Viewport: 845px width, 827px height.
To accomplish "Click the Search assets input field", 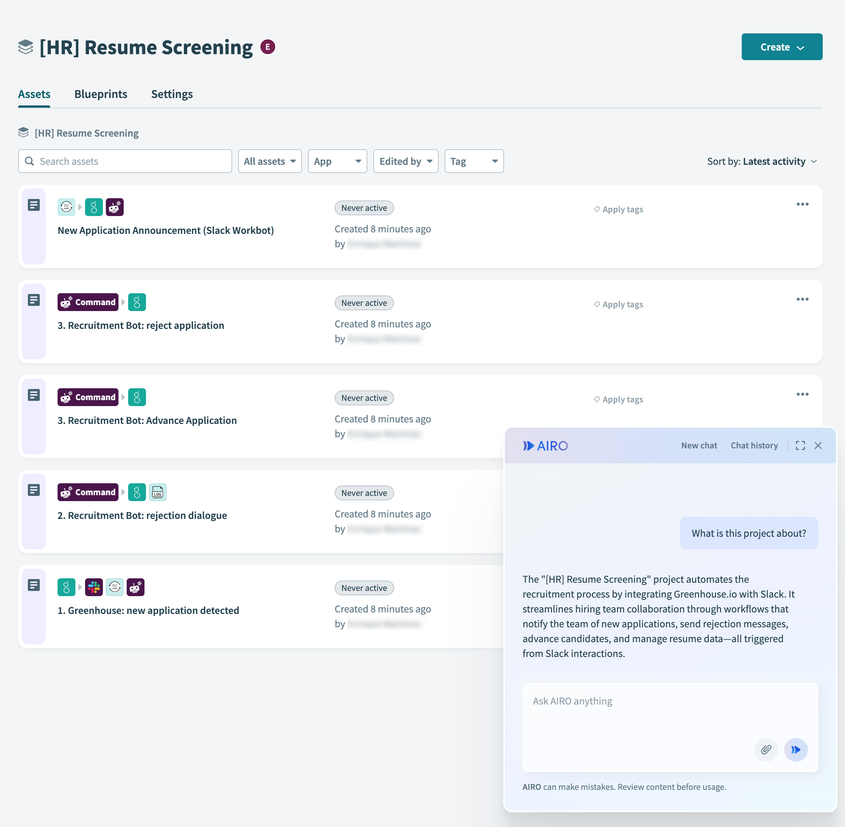I will [125, 161].
